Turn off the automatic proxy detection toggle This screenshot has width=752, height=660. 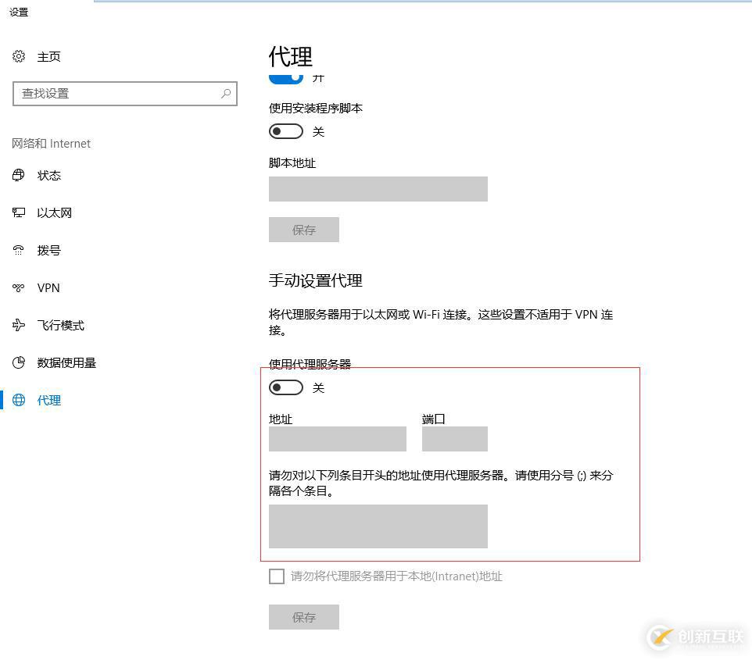pos(287,76)
